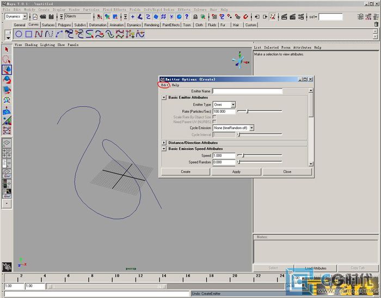This screenshot has height=298, width=381.
Task: Click the New Scene icon
Action: (35, 16)
